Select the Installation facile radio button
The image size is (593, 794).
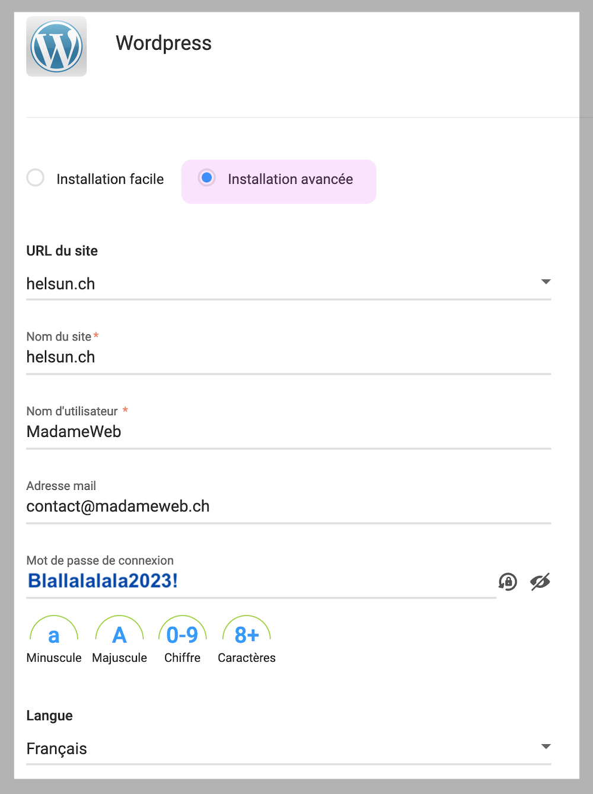36,178
